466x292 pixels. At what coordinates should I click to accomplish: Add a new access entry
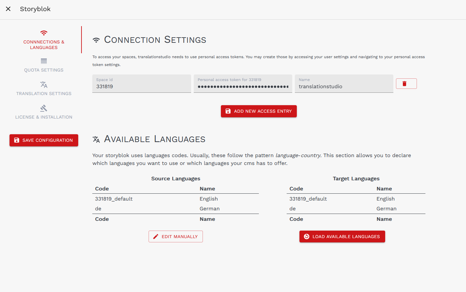(x=259, y=111)
